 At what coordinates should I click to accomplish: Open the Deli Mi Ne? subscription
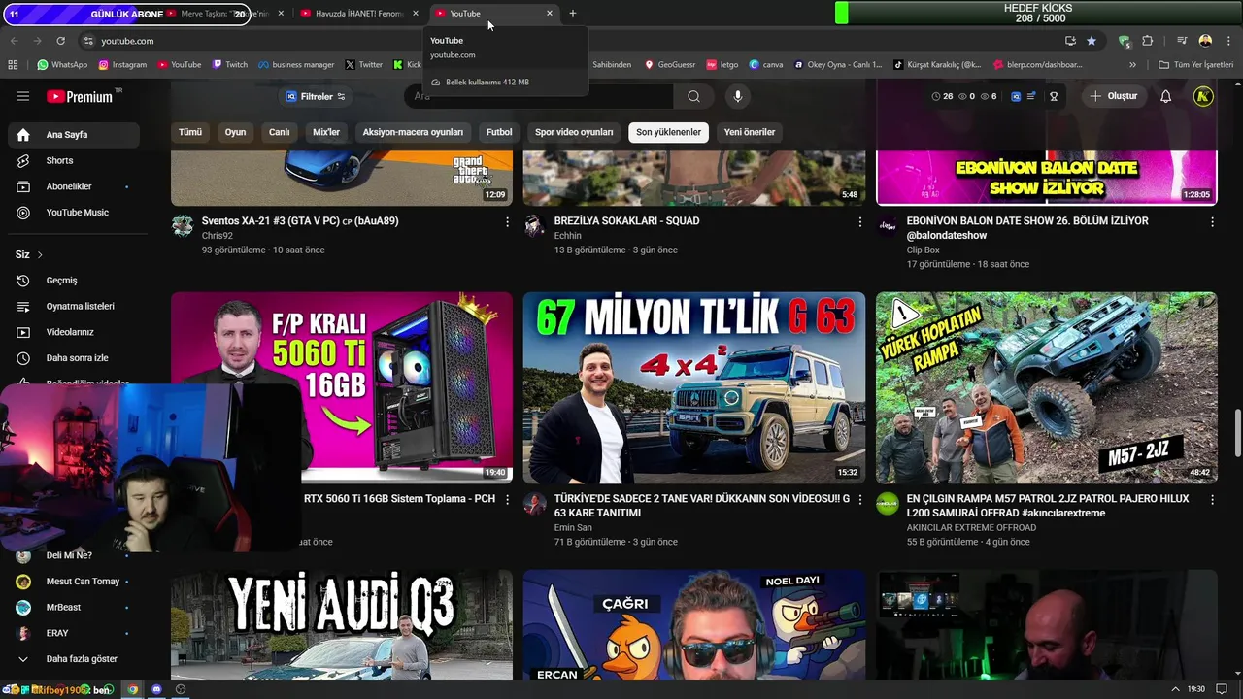(x=74, y=555)
